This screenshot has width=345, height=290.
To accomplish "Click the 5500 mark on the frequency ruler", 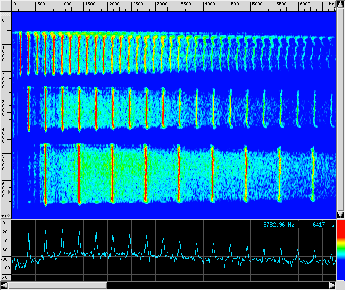I will (281, 4).
